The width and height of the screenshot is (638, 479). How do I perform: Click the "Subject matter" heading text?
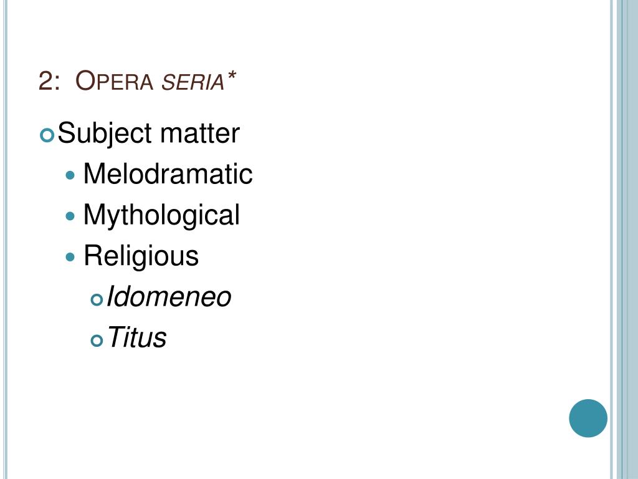[x=148, y=133]
